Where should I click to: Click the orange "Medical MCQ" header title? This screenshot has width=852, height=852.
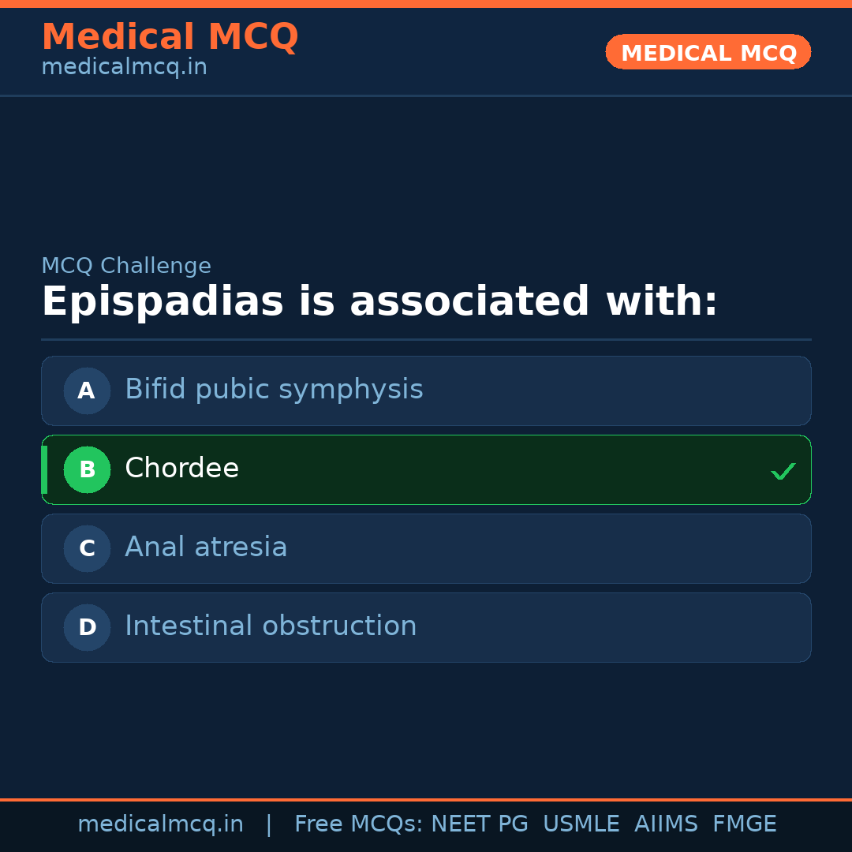(170, 37)
